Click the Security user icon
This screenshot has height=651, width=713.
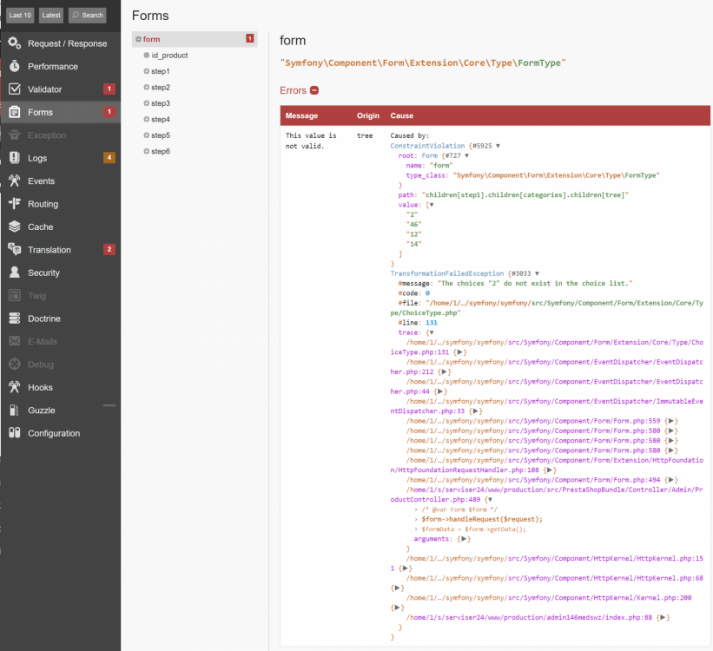coord(15,273)
